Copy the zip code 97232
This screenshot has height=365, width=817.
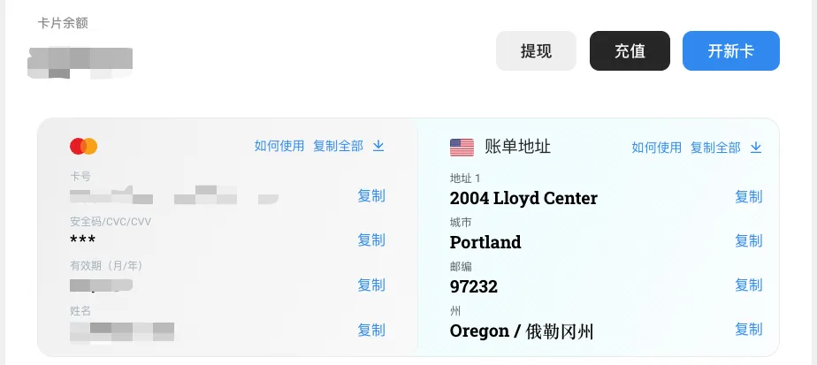(x=748, y=285)
